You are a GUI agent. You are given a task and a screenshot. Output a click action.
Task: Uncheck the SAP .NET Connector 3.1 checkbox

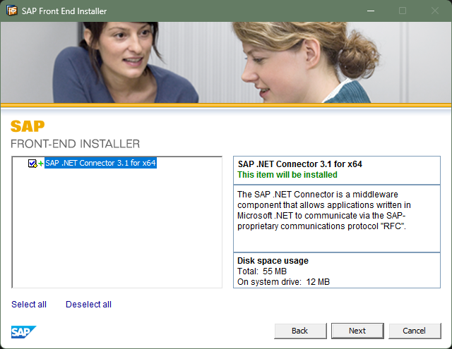pyautogui.click(x=32, y=163)
